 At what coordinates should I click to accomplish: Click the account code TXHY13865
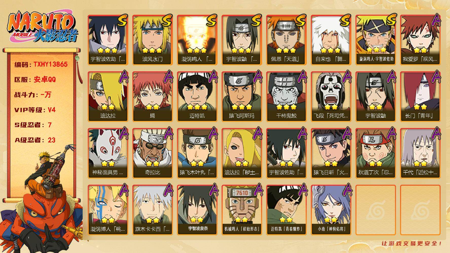(x=50, y=64)
